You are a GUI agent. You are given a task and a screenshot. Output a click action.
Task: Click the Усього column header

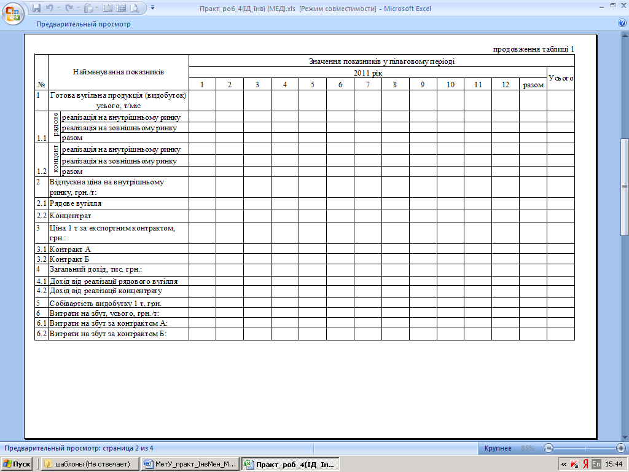(561, 78)
